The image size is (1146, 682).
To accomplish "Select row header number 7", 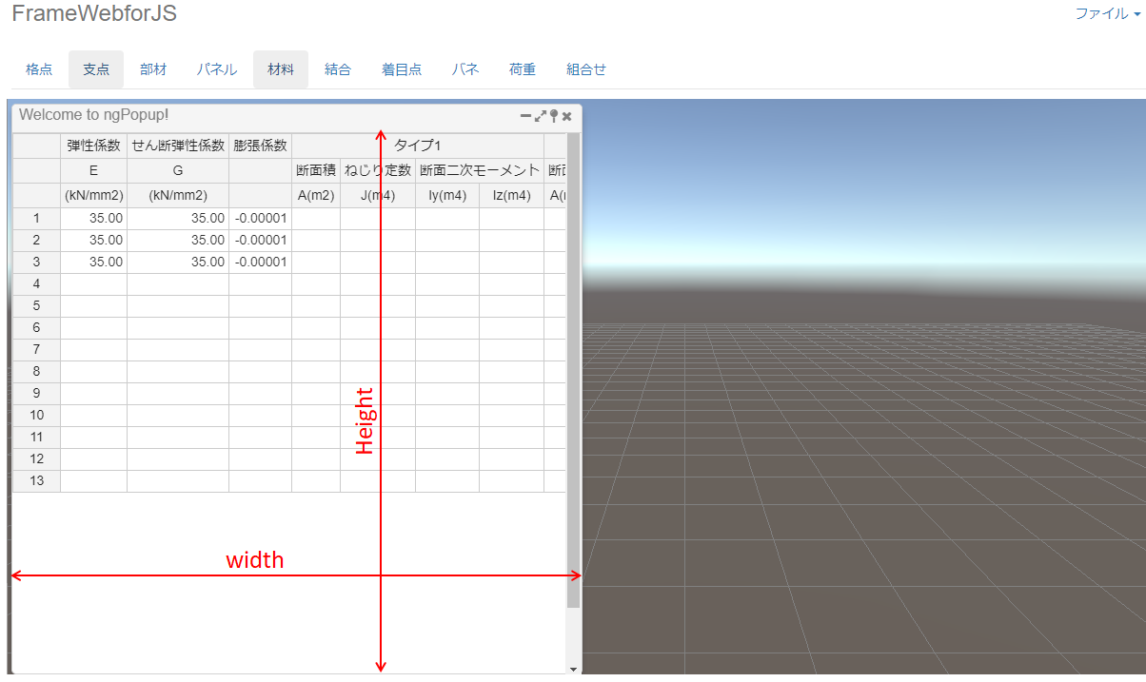I will (x=36, y=349).
